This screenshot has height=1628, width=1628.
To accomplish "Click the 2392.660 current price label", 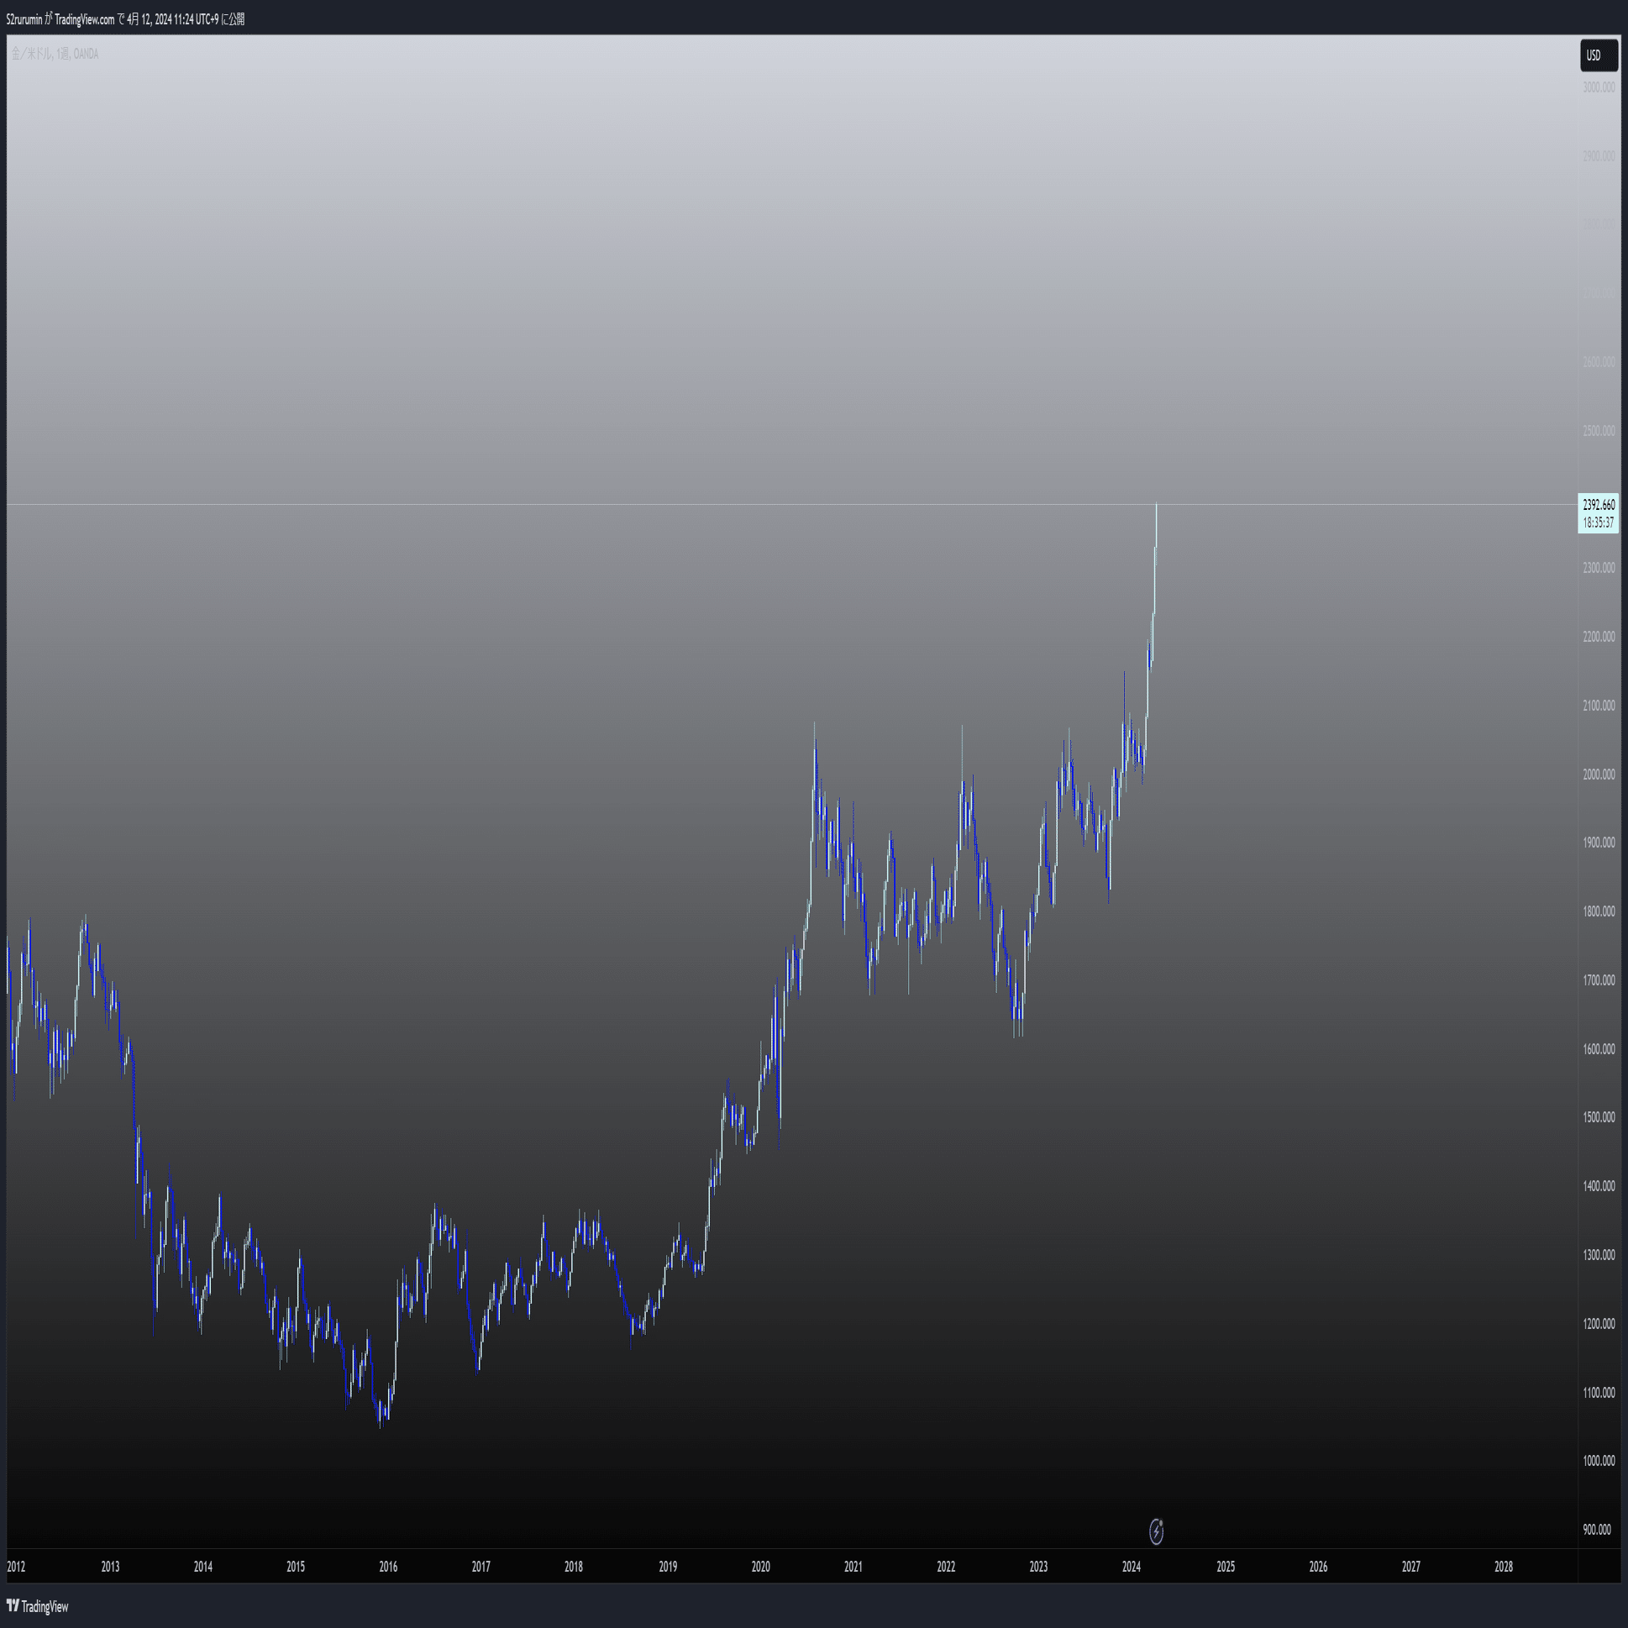I will pos(1598,505).
